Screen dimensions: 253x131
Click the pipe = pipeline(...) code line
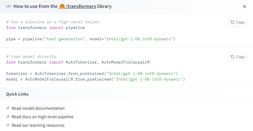[90, 39]
